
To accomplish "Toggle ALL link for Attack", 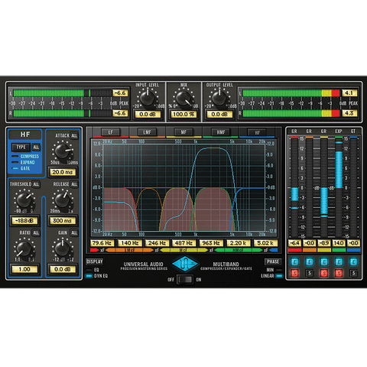I will [74, 135].
